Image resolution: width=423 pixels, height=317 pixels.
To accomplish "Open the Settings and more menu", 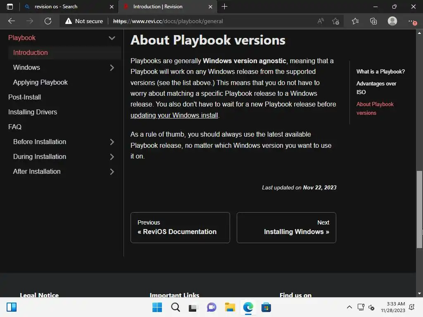I will (412, 21).
